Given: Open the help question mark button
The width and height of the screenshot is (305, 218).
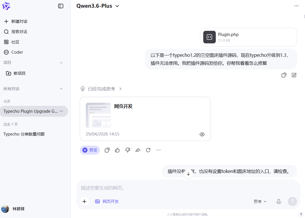Looking at the screenshot, I should point(301,215).
